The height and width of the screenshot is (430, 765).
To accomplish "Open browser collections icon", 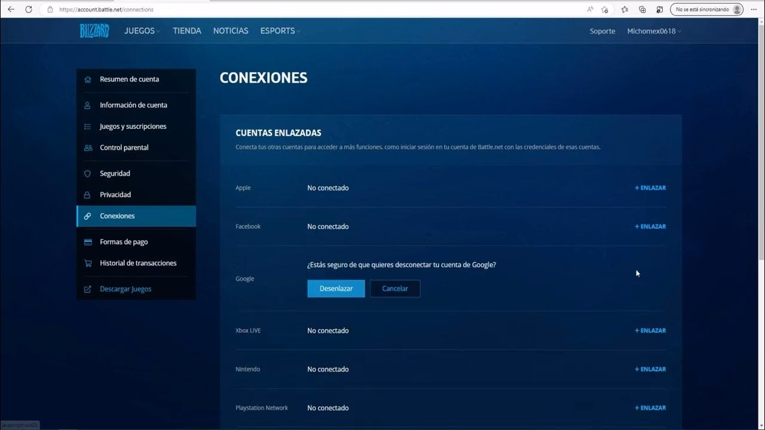I will [x=642, y=10].
